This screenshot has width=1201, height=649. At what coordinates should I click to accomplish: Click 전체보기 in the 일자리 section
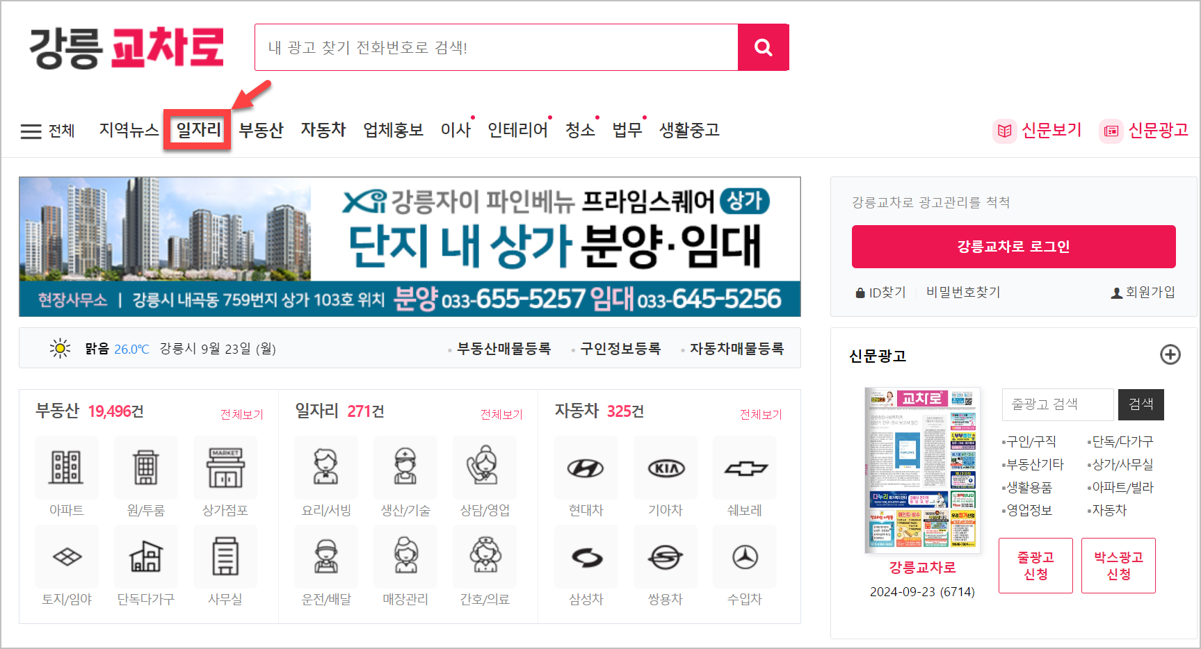click(x=501, y=415)
